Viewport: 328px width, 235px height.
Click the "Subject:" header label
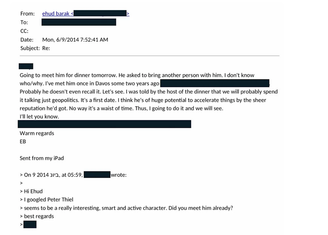[30, 48]
